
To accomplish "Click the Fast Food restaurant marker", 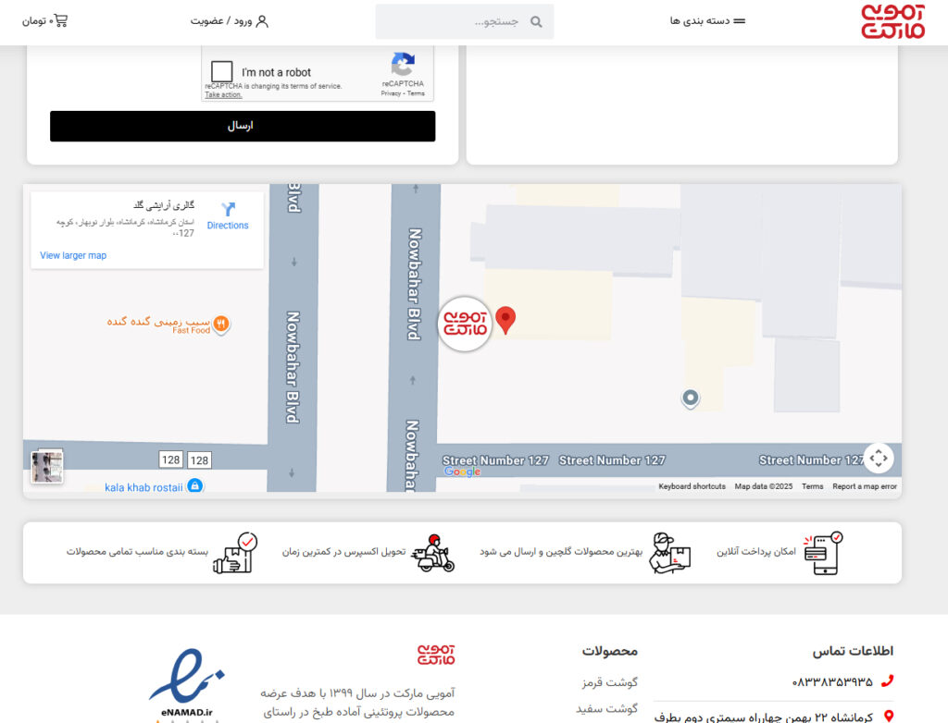I will [x=221, y=324].
